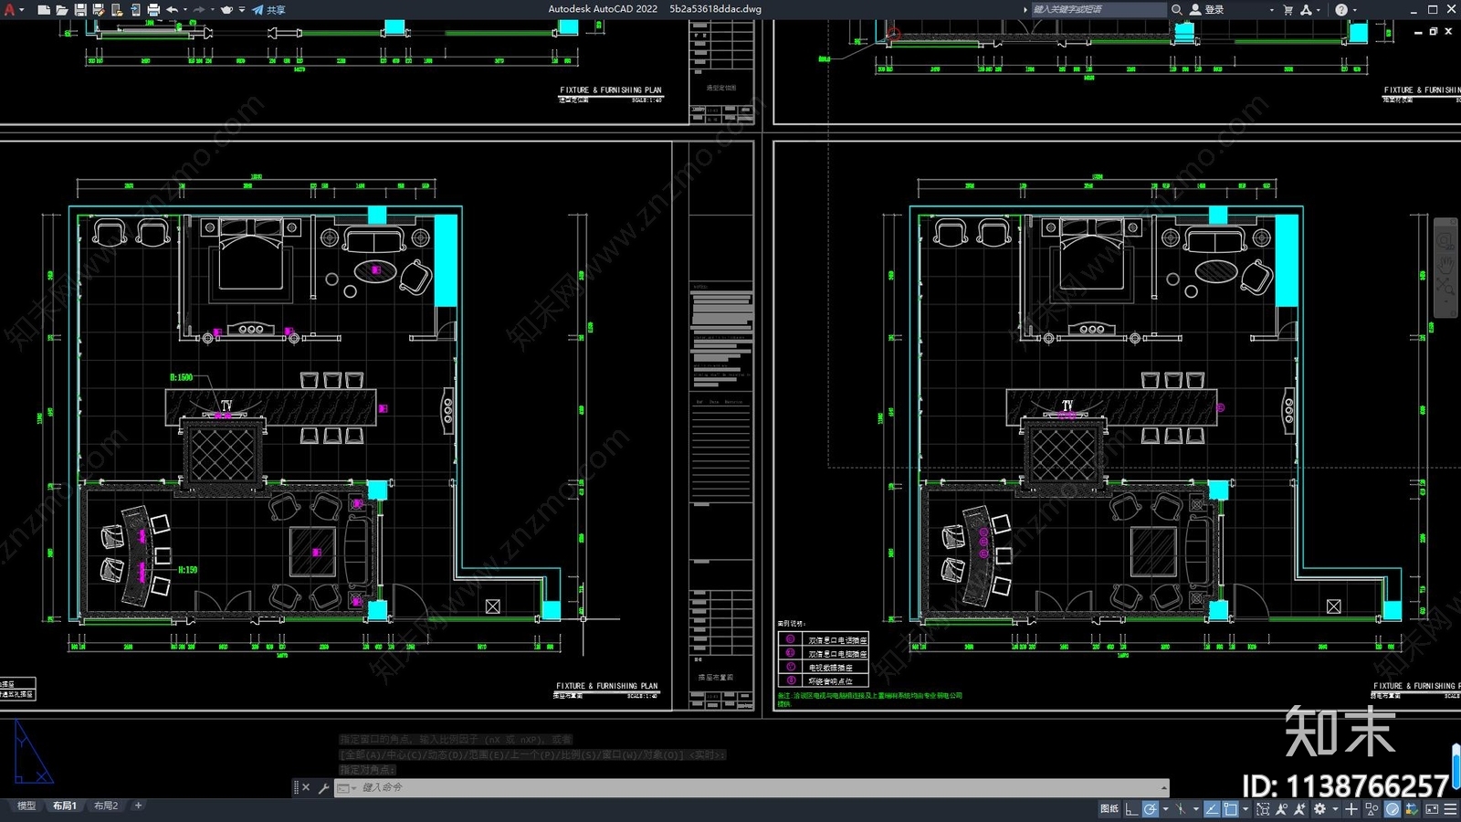Click the redo arrow icon

[x=199, y=10]
